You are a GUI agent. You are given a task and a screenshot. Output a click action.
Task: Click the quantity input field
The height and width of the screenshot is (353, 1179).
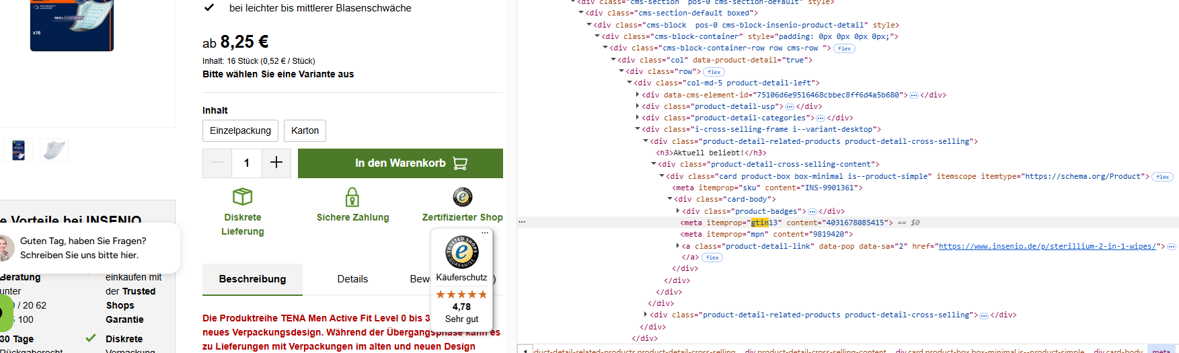click(x=247, y=163)
